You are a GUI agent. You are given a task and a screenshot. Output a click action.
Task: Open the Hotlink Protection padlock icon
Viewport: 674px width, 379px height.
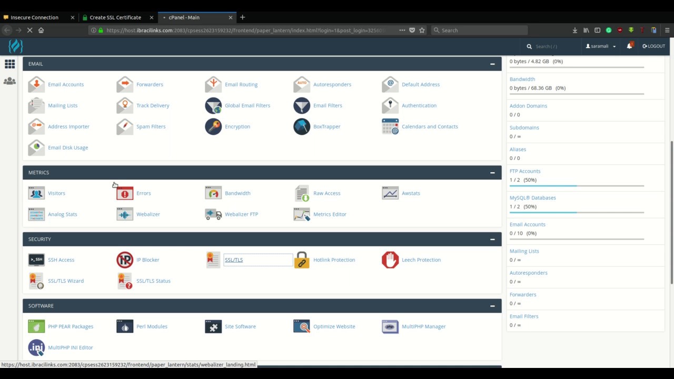302,260
